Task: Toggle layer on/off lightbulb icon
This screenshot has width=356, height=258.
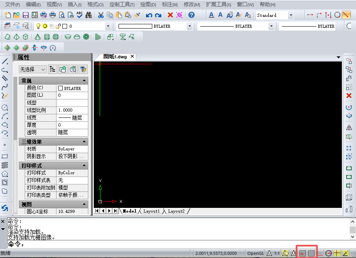Action: coord(38,26)
